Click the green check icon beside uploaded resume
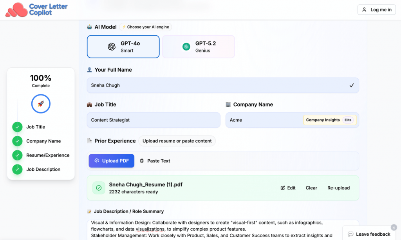This screenshot has width=401, height=240. click(99, 188)
